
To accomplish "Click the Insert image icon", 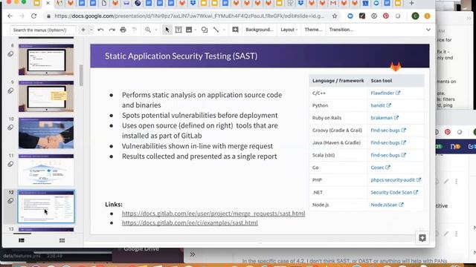I will 189,30.
